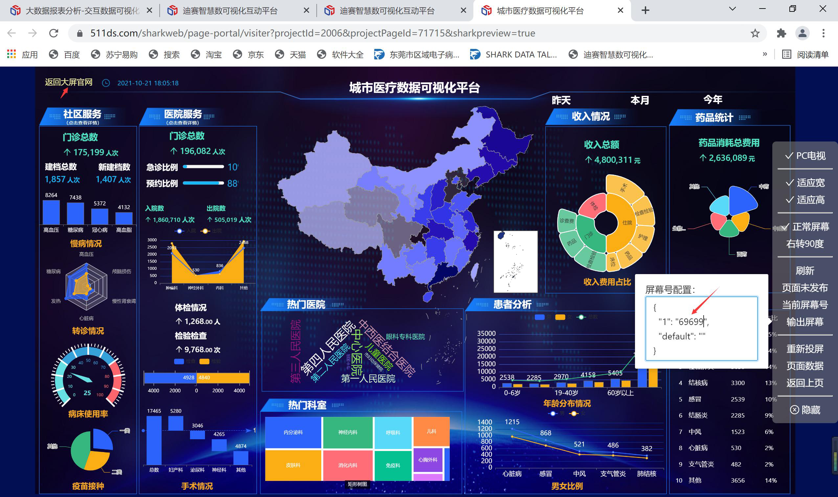Click 页面未发布 menu item
The height and width of the screenshot is (497, 838).
pyautogui.click(x=805, y=288)
